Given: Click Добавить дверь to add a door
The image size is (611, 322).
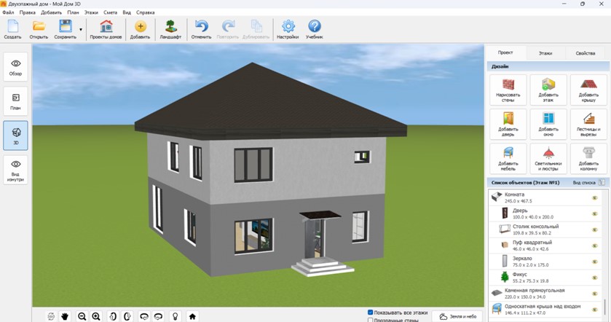Looking at the screenshot, I should pos(508,125).
